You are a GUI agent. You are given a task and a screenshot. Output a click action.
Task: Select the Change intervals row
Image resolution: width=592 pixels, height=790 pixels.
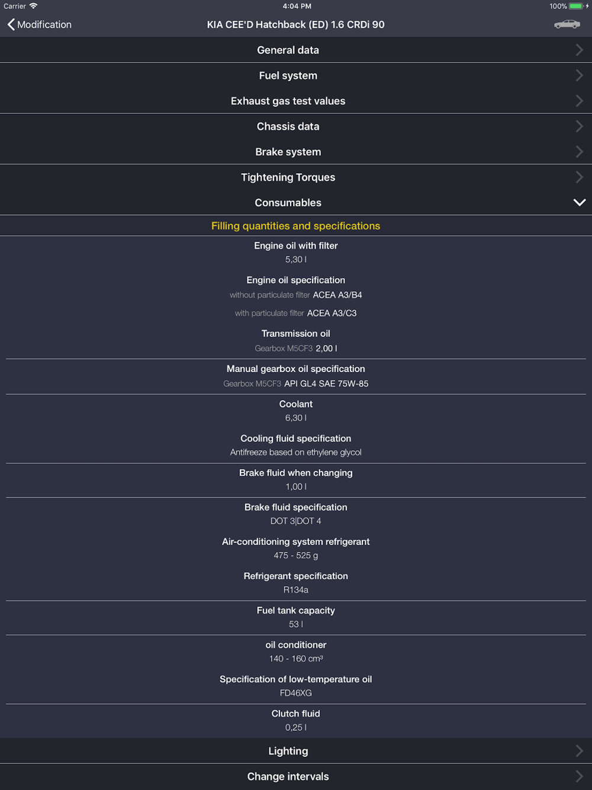click(x=296, y=776)
